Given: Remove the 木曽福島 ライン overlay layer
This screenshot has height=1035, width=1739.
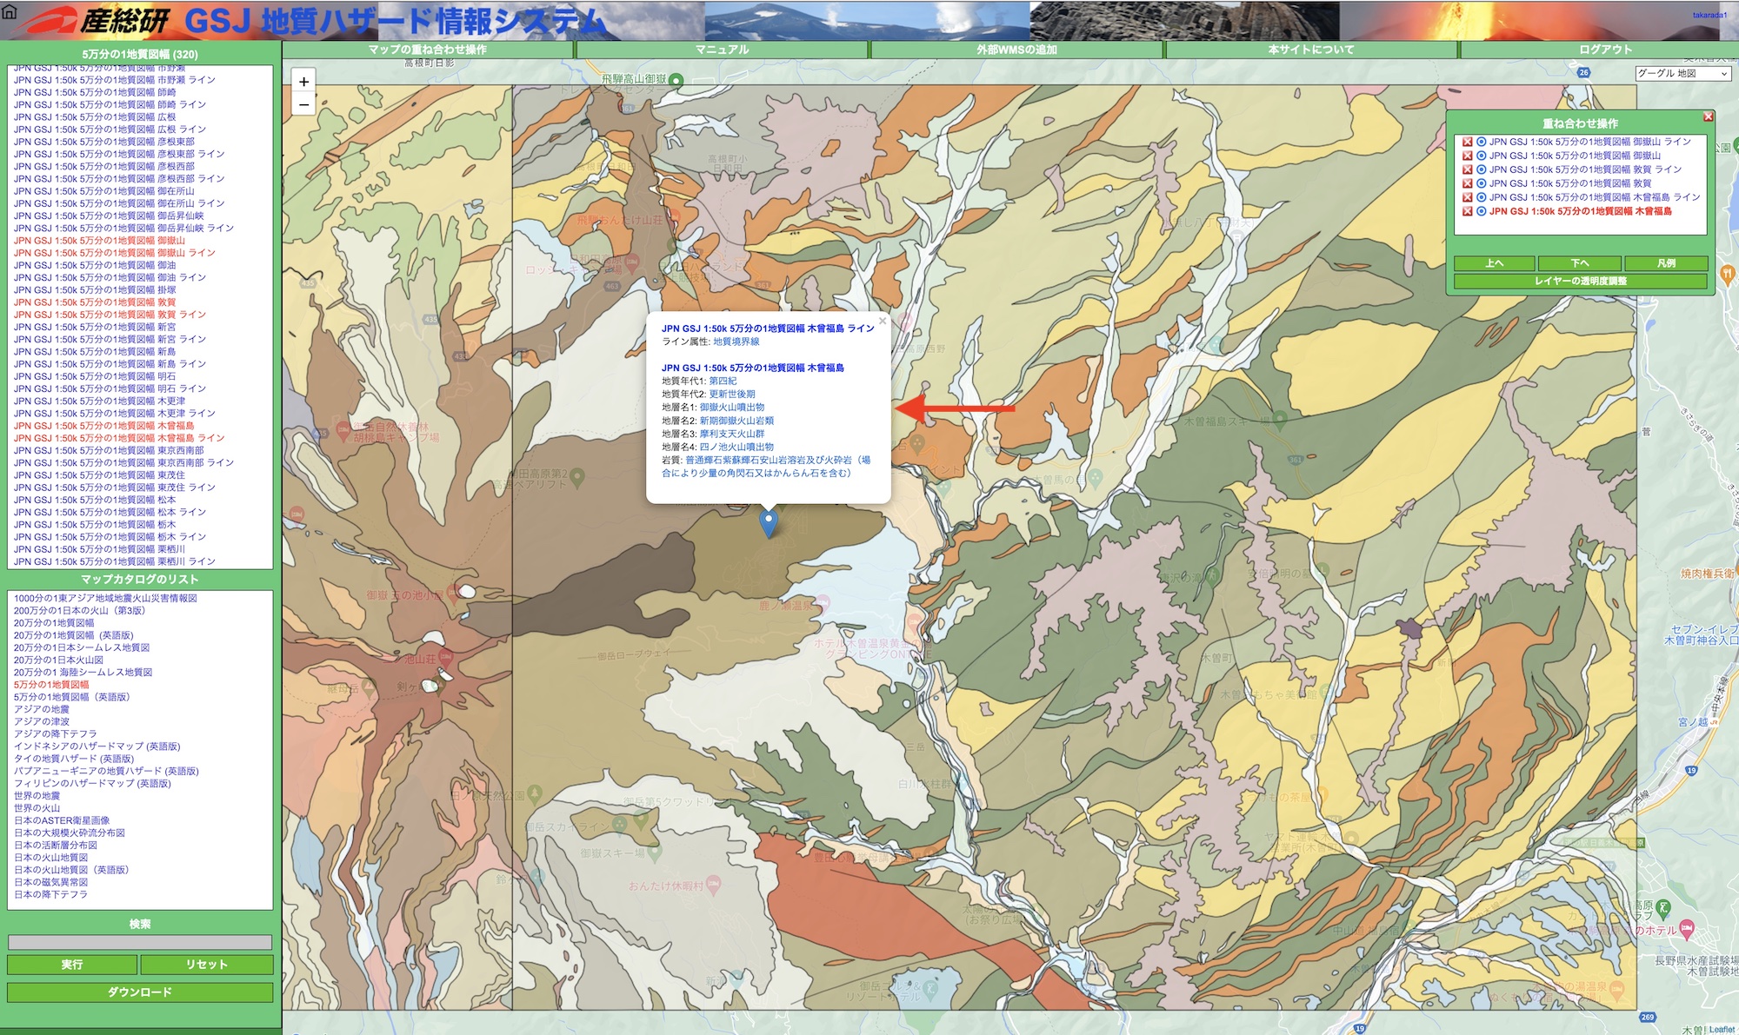Looking at the screenshot, I should [x=1467, y=197].
